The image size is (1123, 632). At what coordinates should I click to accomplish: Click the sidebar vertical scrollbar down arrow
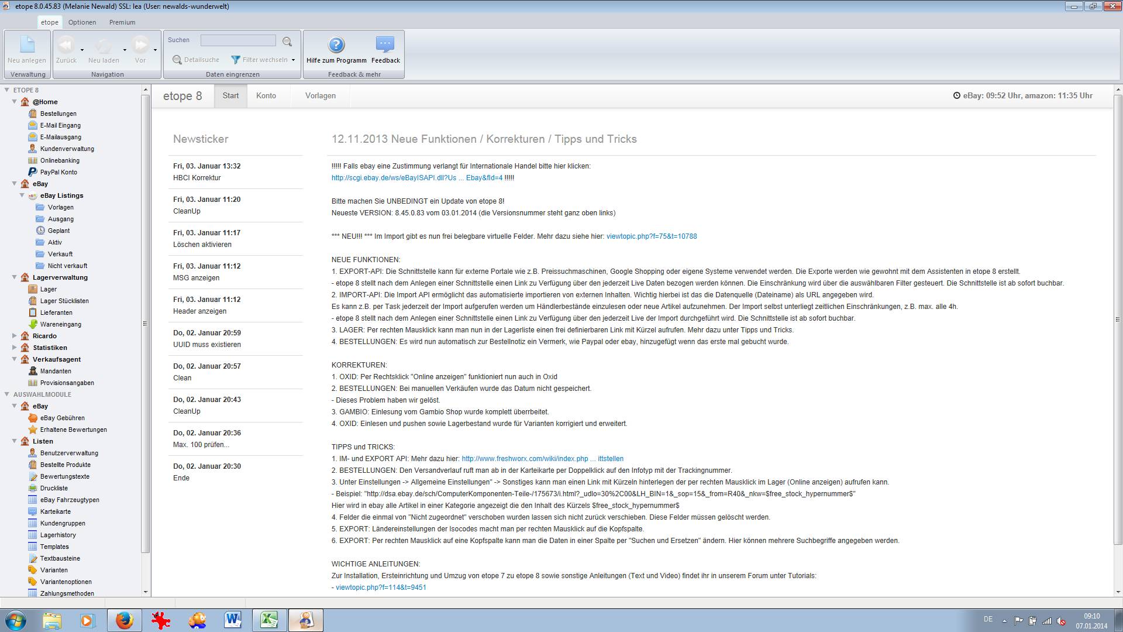point(146,592)
